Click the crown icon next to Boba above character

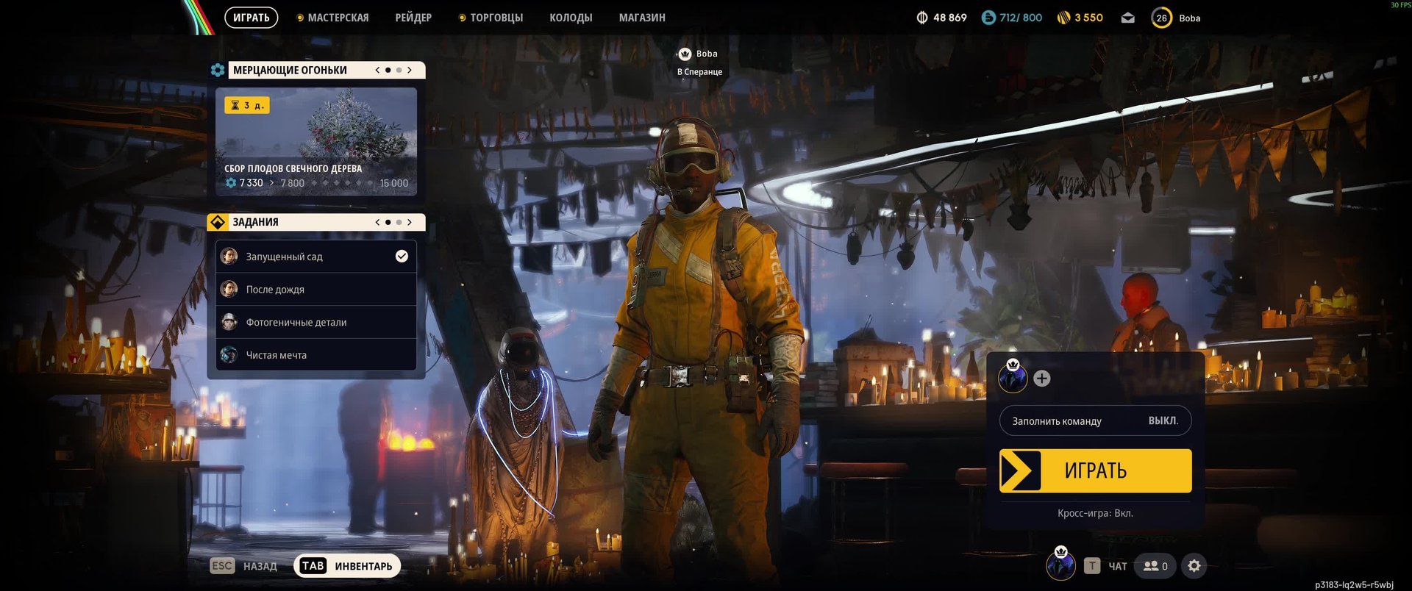(685, 54)
